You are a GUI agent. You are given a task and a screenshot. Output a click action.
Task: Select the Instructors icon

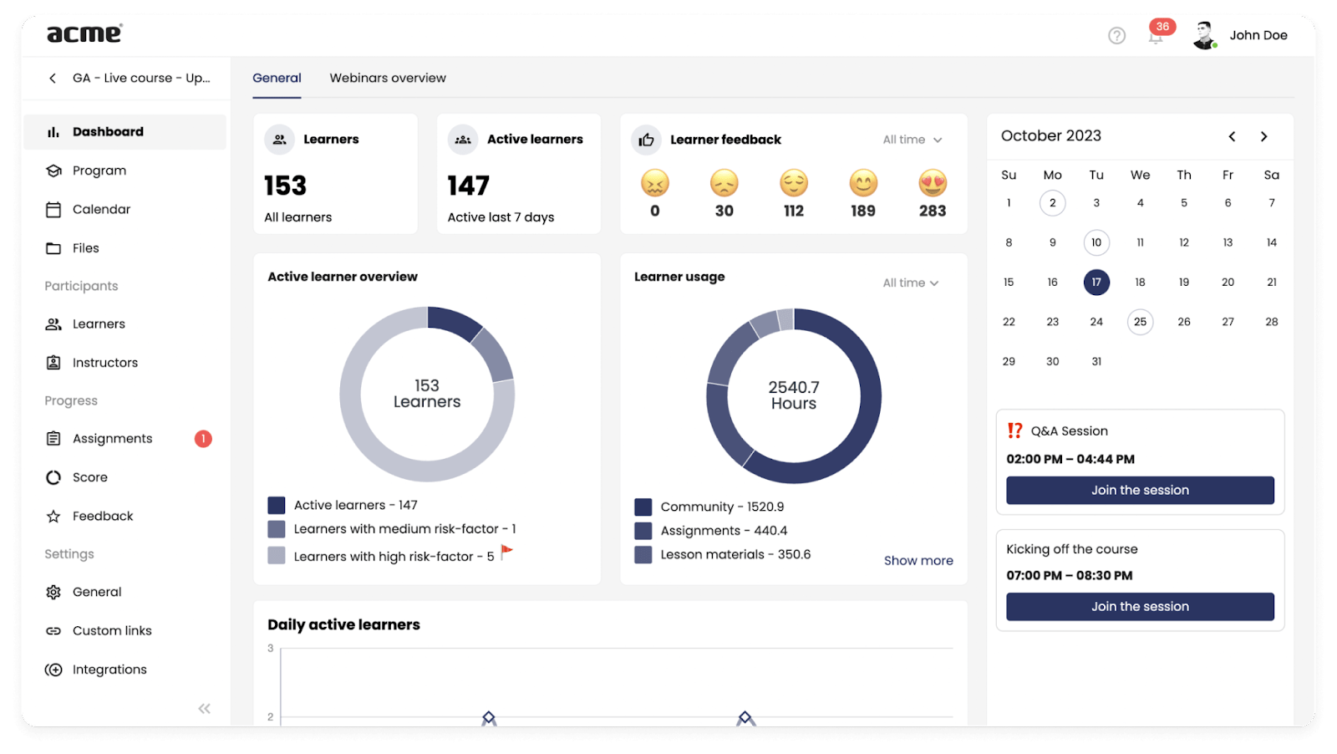[53, 362]
